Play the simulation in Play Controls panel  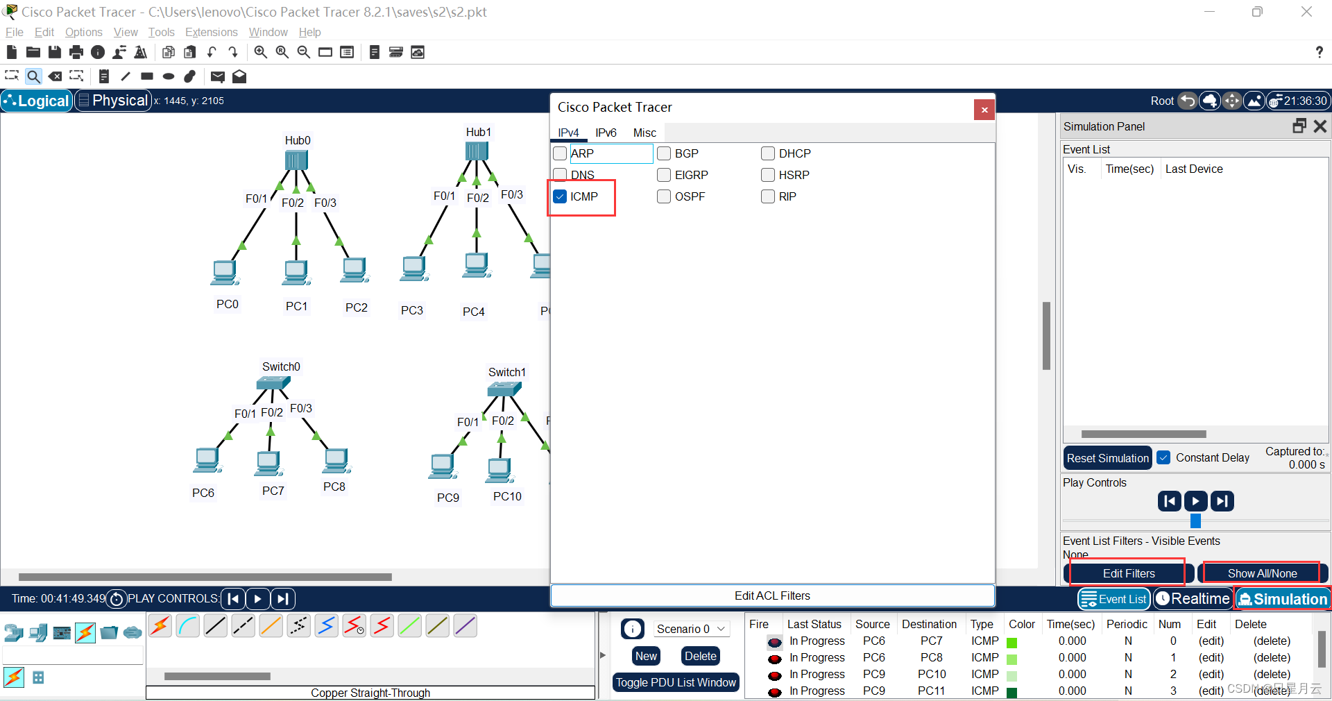tap(1195, 501)
